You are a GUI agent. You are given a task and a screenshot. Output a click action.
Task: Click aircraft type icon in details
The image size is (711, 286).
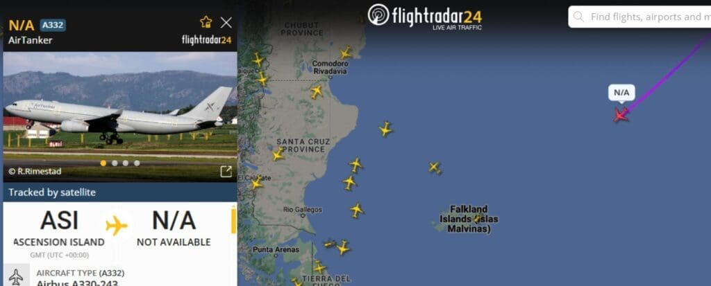tap(16, 276)
